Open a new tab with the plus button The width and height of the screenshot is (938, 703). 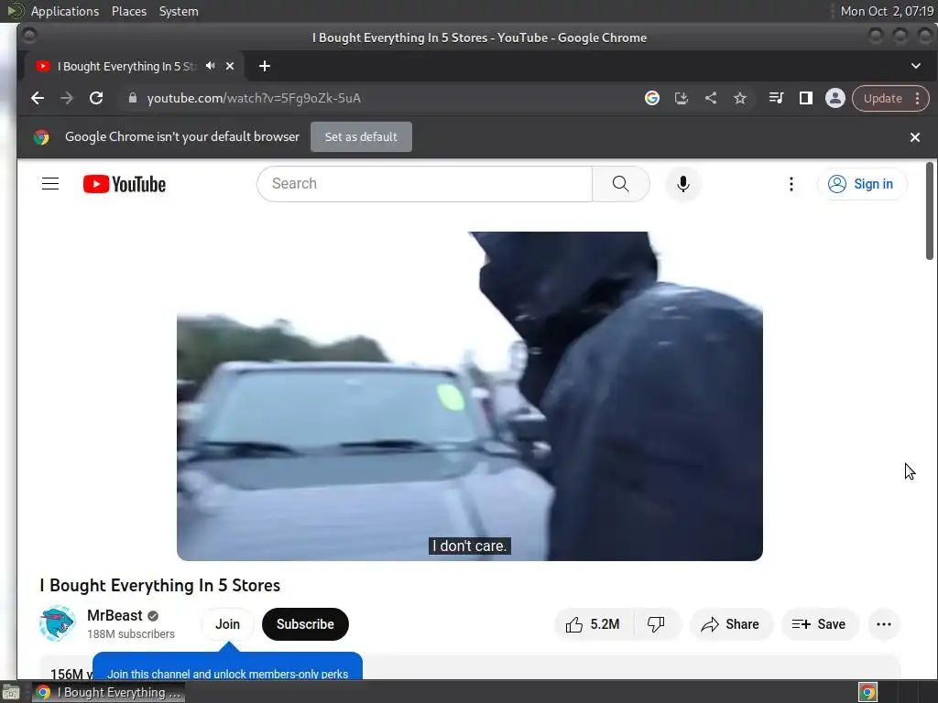pos(265,66)
